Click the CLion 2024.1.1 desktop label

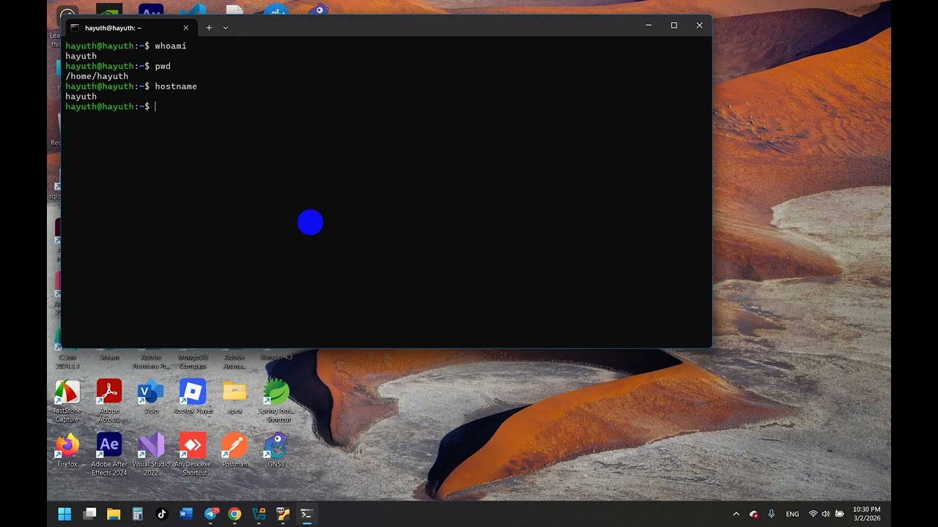(67, 362)
